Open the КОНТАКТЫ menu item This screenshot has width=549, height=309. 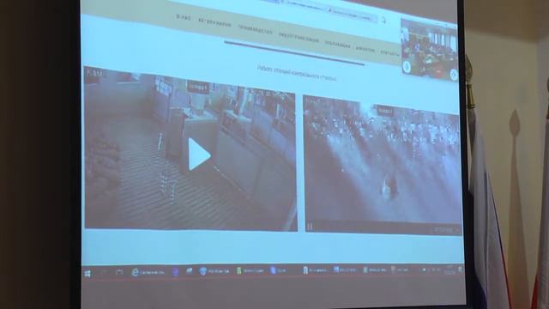click(x=389, y=53)
